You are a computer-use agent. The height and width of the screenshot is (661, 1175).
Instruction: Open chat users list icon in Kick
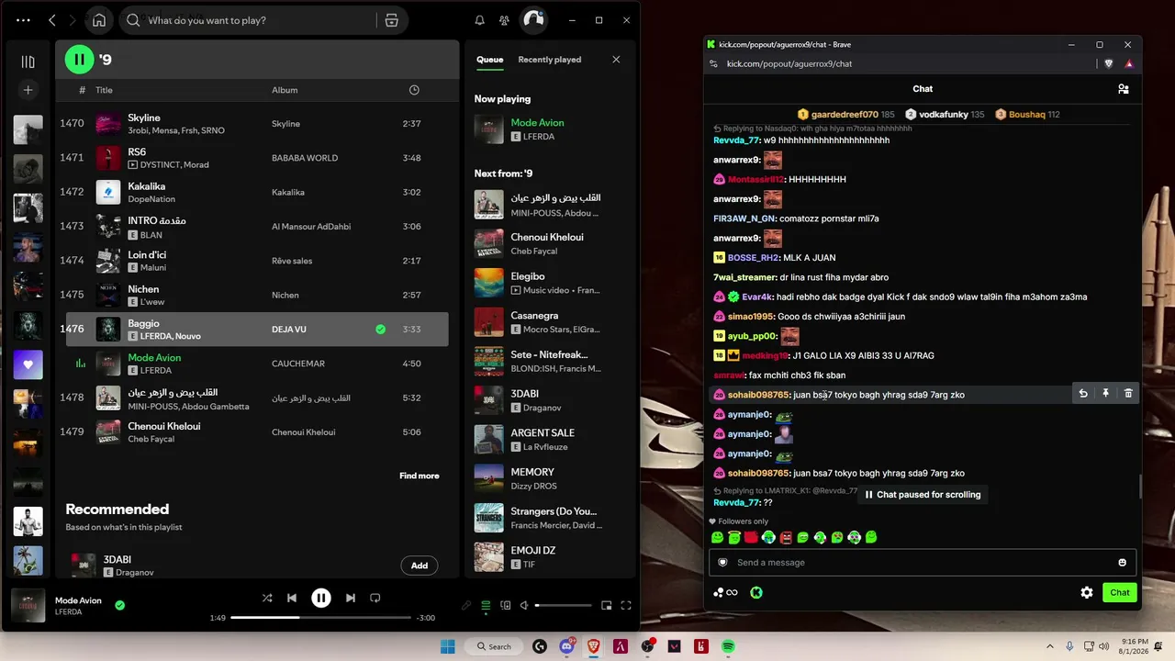point(1123,89)
